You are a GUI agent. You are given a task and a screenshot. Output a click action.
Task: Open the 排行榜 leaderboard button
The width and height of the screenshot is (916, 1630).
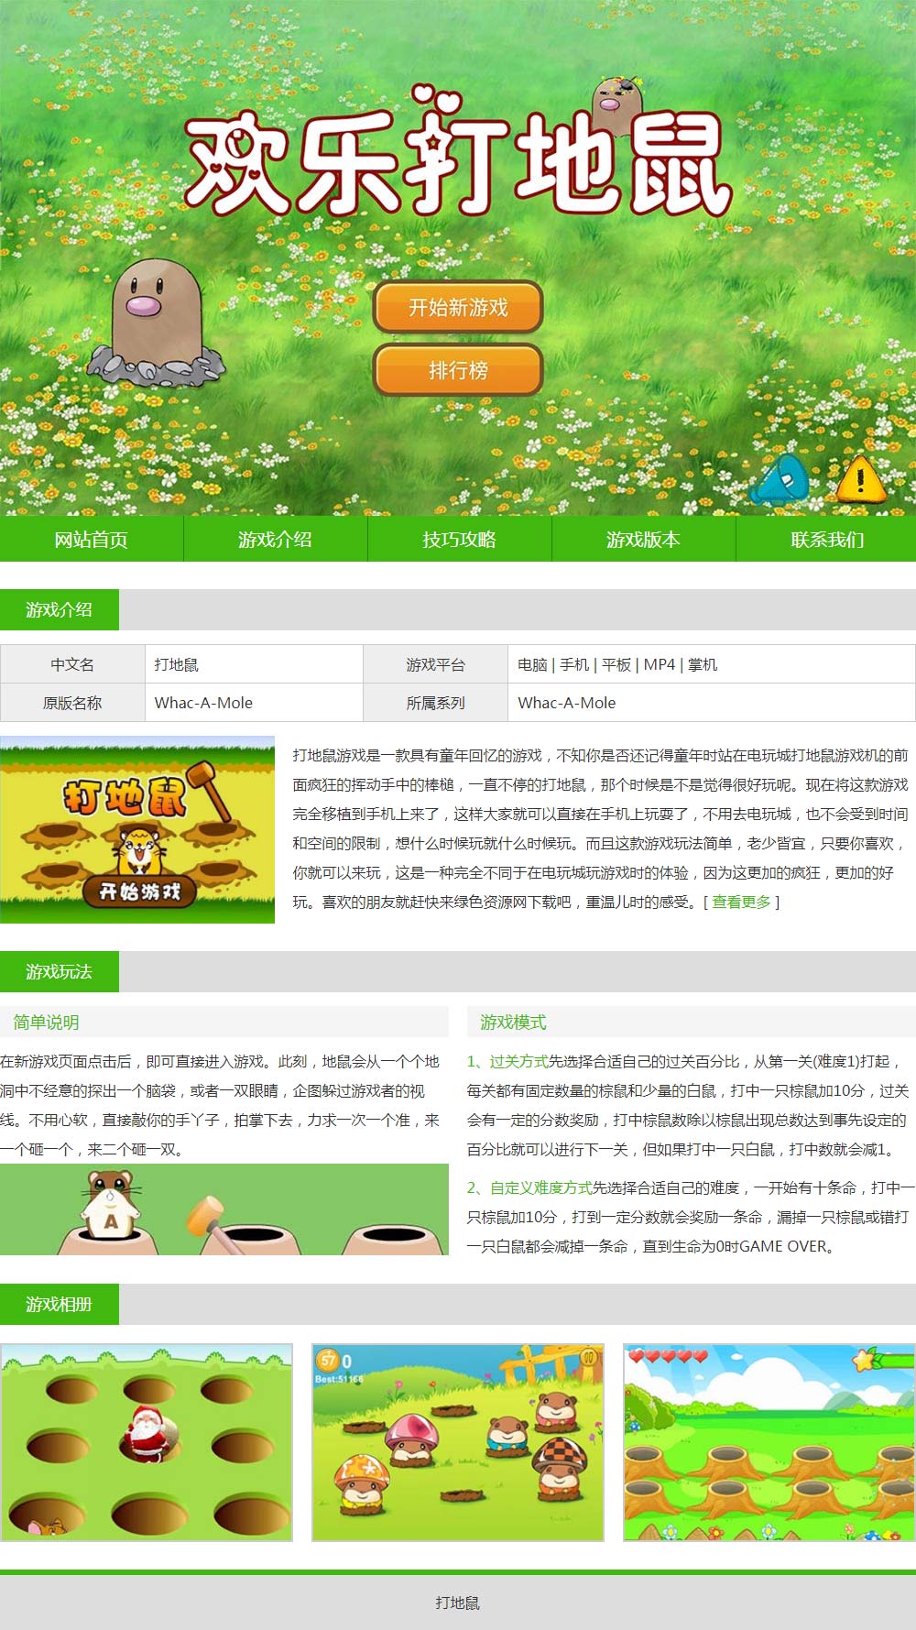(458, 370)
